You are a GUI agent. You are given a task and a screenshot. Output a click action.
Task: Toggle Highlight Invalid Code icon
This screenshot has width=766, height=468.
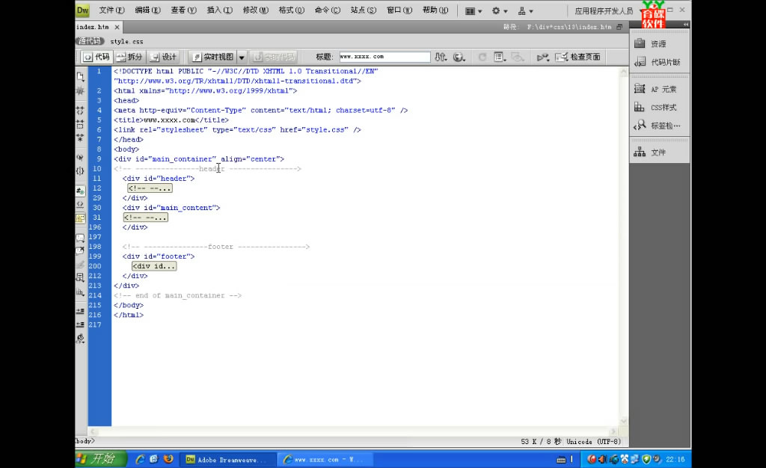pyautogui.click(x=81, y=205)
